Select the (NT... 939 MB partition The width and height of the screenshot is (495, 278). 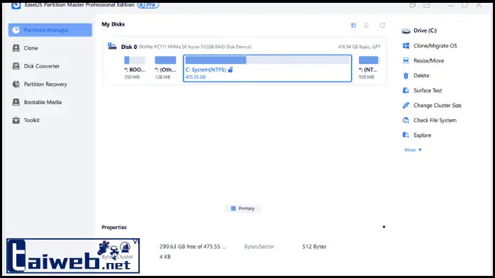click(x=368, y=68)
